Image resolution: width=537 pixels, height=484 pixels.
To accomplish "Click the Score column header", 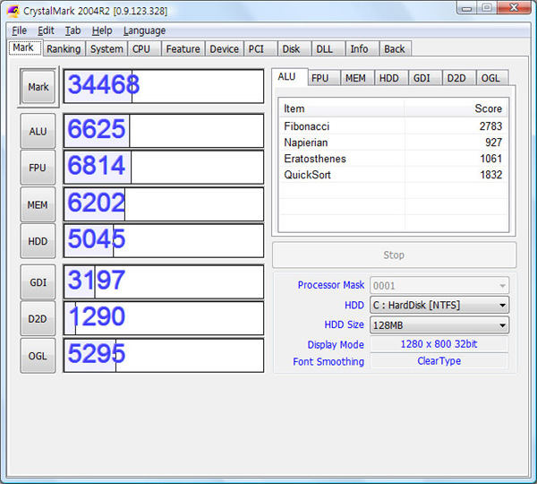I will pyautogui.click(x=456, y=108).
